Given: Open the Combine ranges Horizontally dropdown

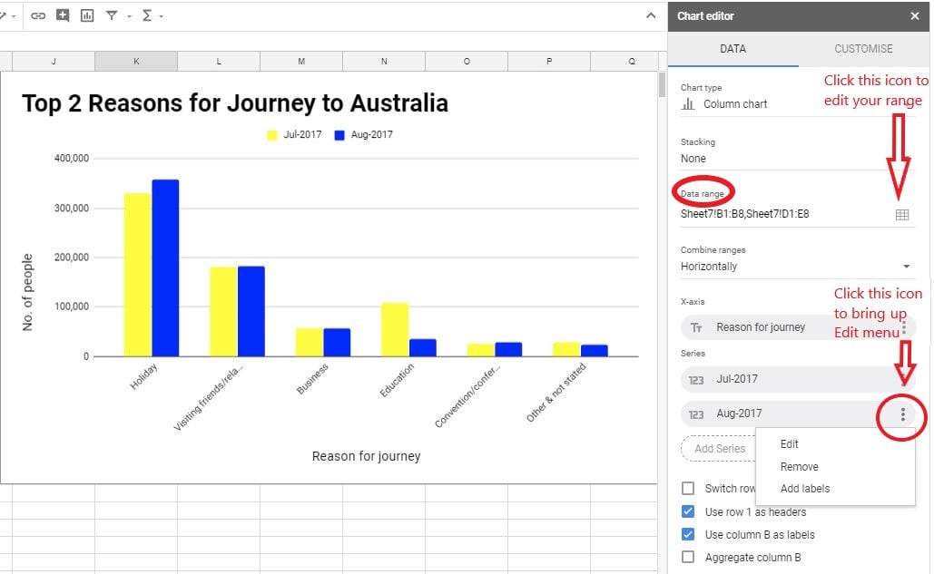Looking at the screenshot, I should click(797, 267).
